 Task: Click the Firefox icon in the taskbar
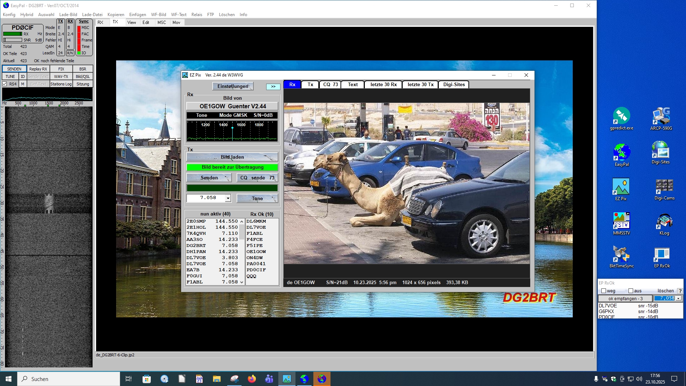(252, 379)
